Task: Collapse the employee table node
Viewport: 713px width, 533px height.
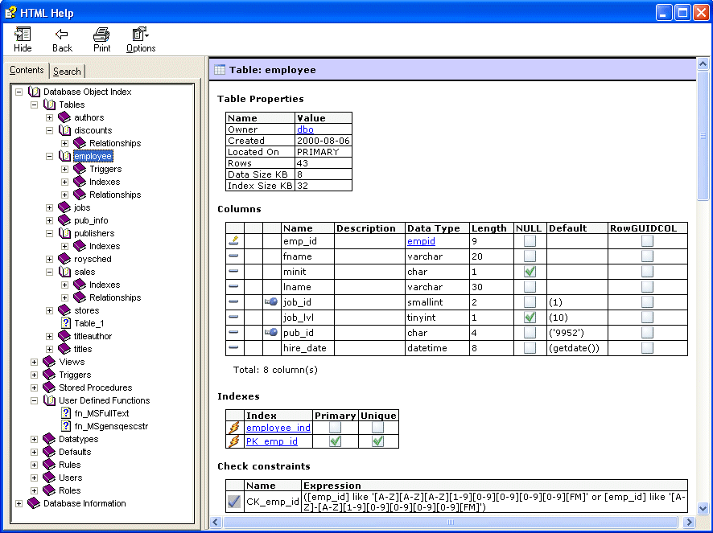Action: pos(50,156)
